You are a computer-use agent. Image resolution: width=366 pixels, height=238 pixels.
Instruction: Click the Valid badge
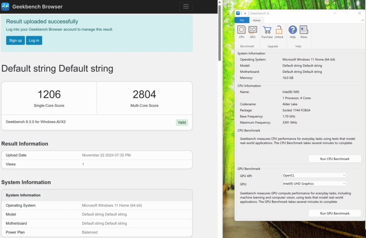click(182, 122)
